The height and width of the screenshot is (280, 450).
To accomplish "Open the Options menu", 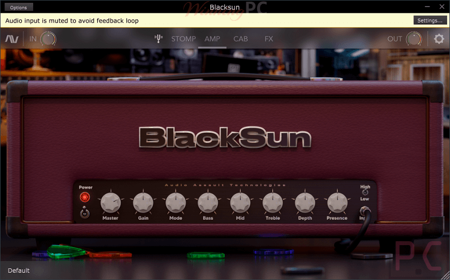I will coord(19,7).
